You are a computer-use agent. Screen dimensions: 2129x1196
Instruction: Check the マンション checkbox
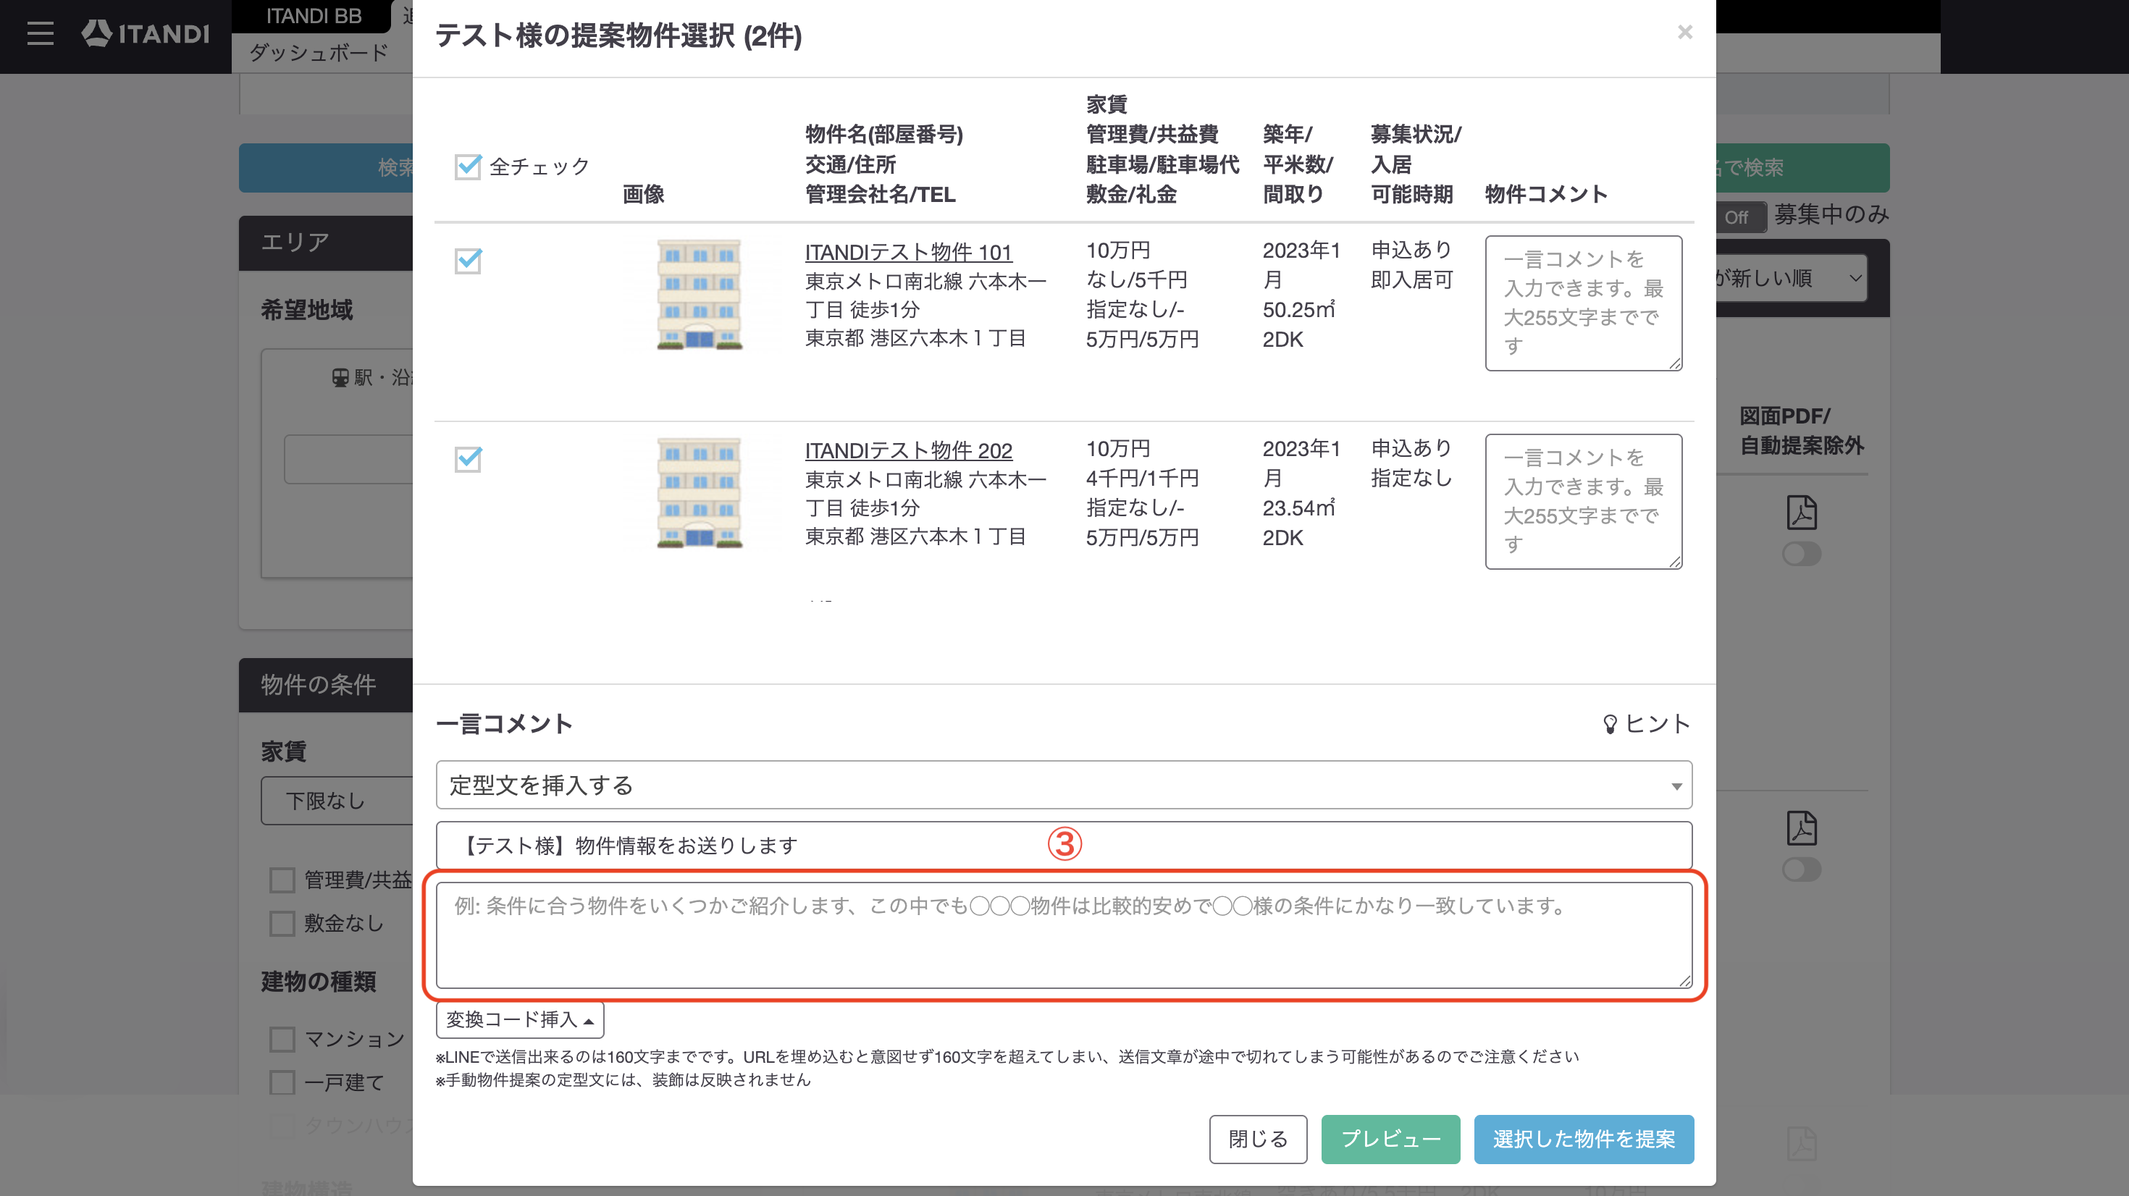(282, 1039)
